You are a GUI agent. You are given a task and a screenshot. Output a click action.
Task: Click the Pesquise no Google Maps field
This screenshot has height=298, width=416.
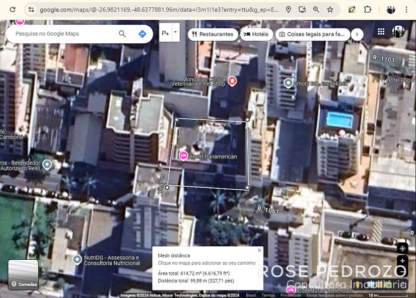point(62,34)
